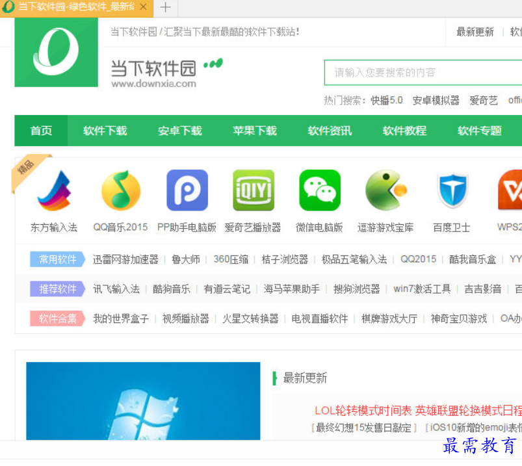Image resolution: width=522 pixels, height=466 pixels.
Task: Open the 海马苹果助手 link
Action: click(x=292, y=289)
